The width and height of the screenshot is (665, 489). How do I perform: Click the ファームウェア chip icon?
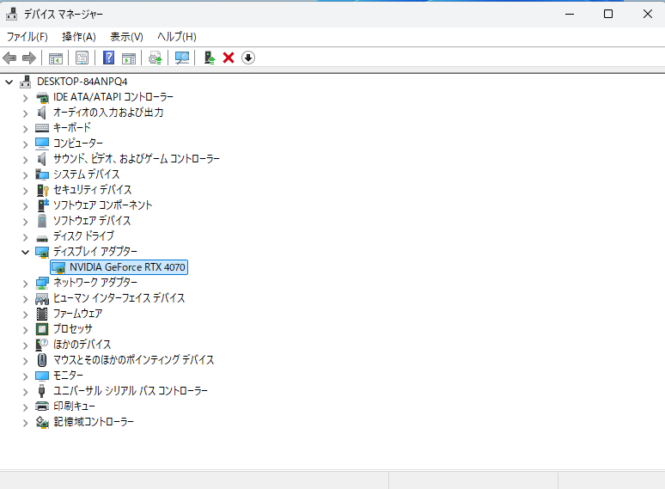(42, 314)
